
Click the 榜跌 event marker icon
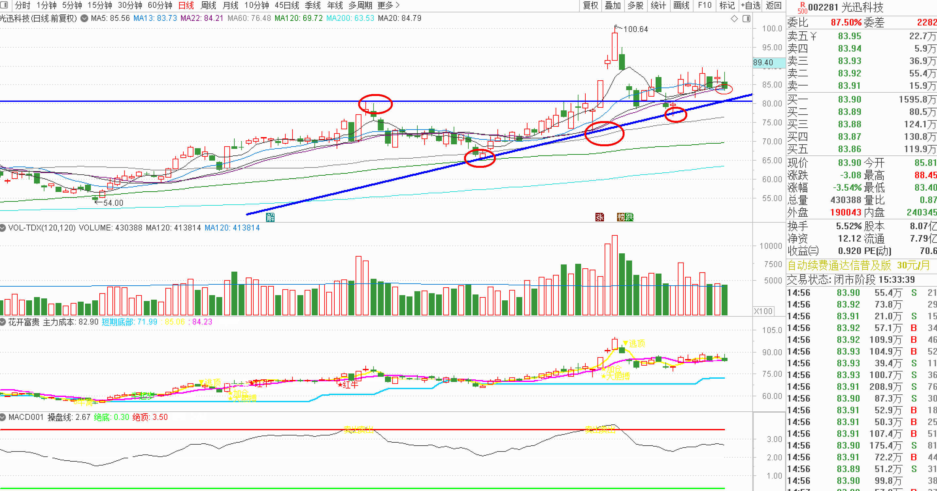click(625, 217)
